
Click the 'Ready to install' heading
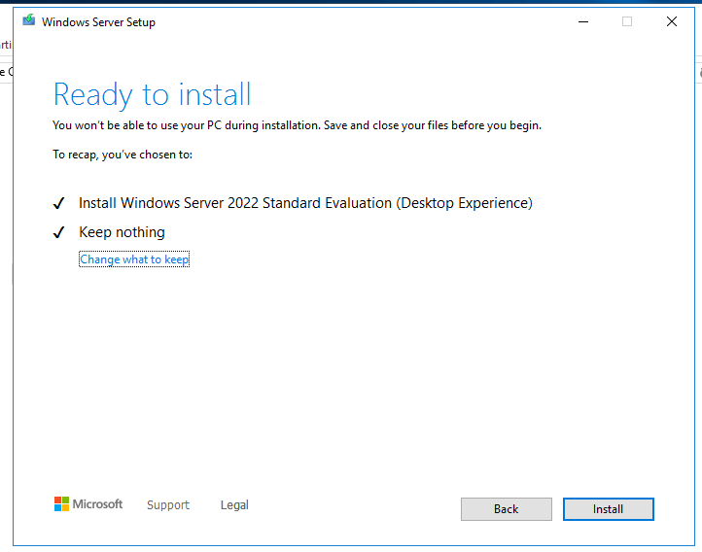[x=153, y=95]
